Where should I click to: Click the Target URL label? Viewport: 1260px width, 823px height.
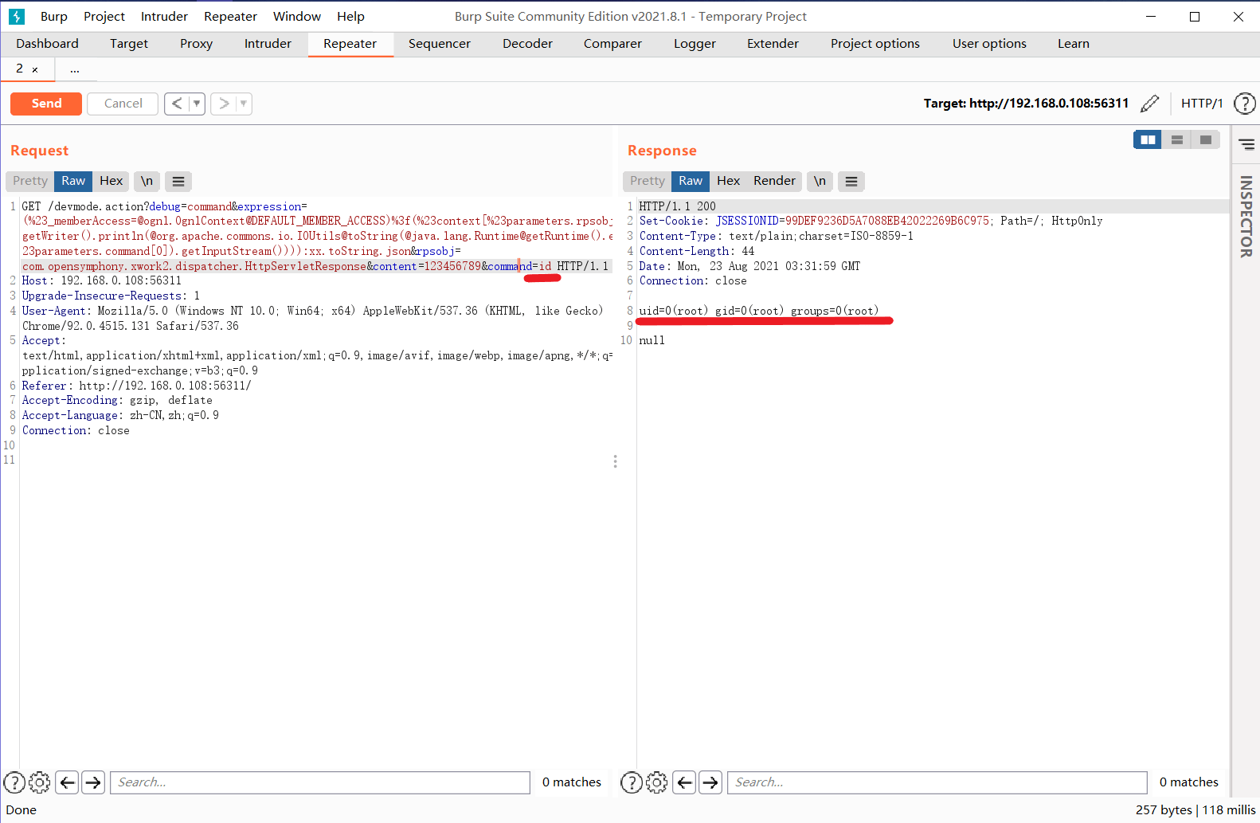pyautogui.click(x=1026, y=104)
